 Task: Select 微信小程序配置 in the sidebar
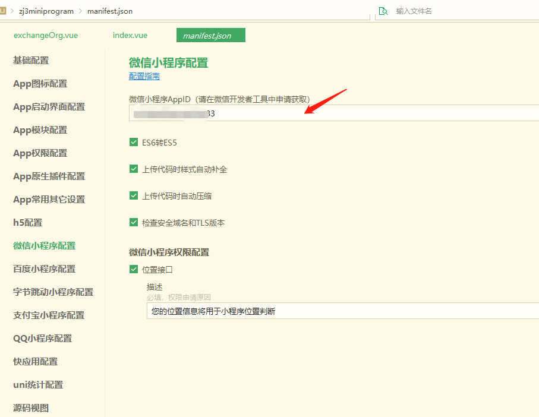click(45, 246)
